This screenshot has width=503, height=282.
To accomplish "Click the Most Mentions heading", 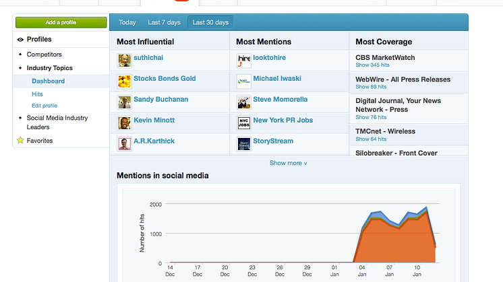I will tap(264, 42).
